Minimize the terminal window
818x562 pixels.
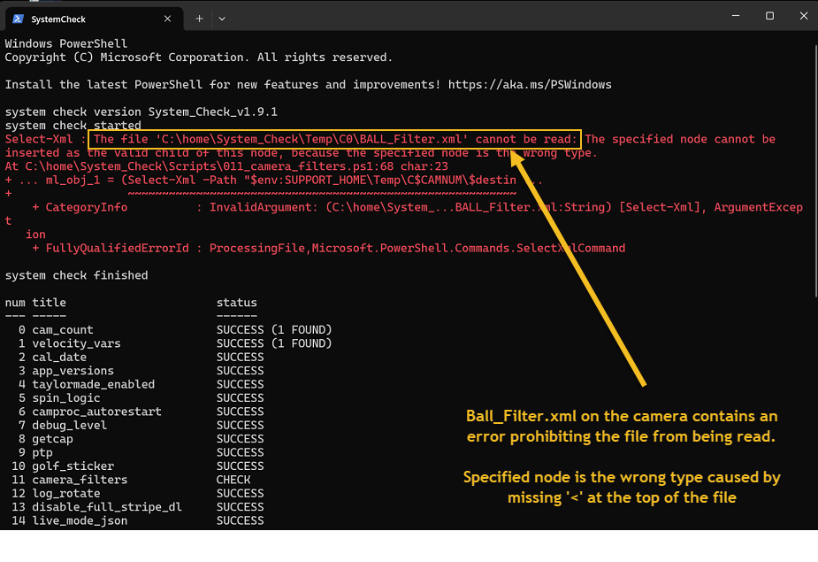[736, 16]
